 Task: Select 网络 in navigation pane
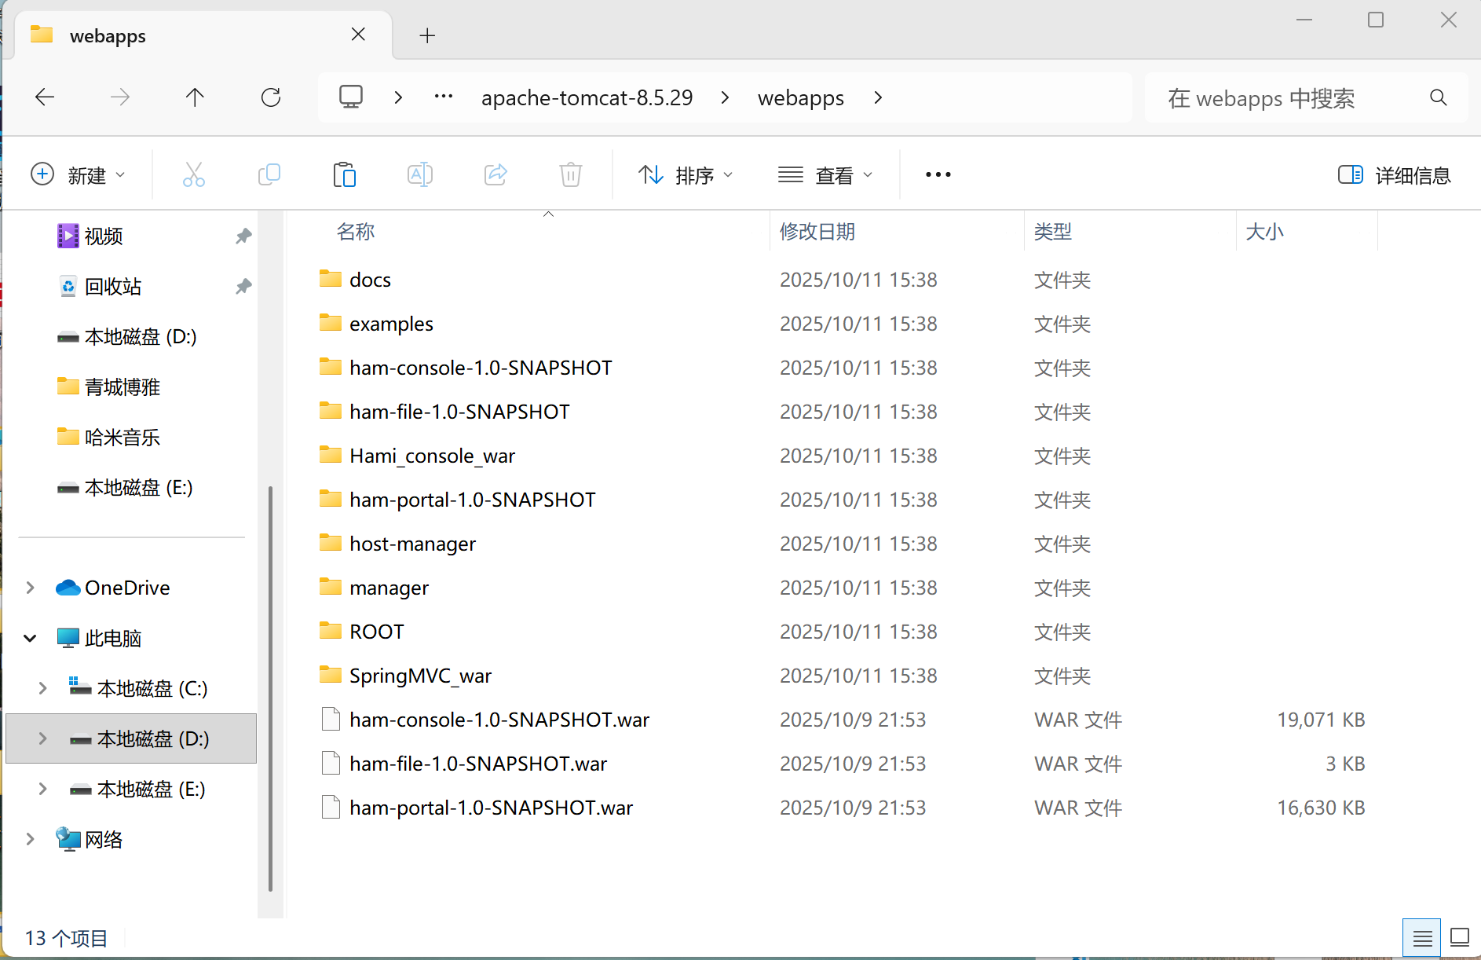coord(104,839)
